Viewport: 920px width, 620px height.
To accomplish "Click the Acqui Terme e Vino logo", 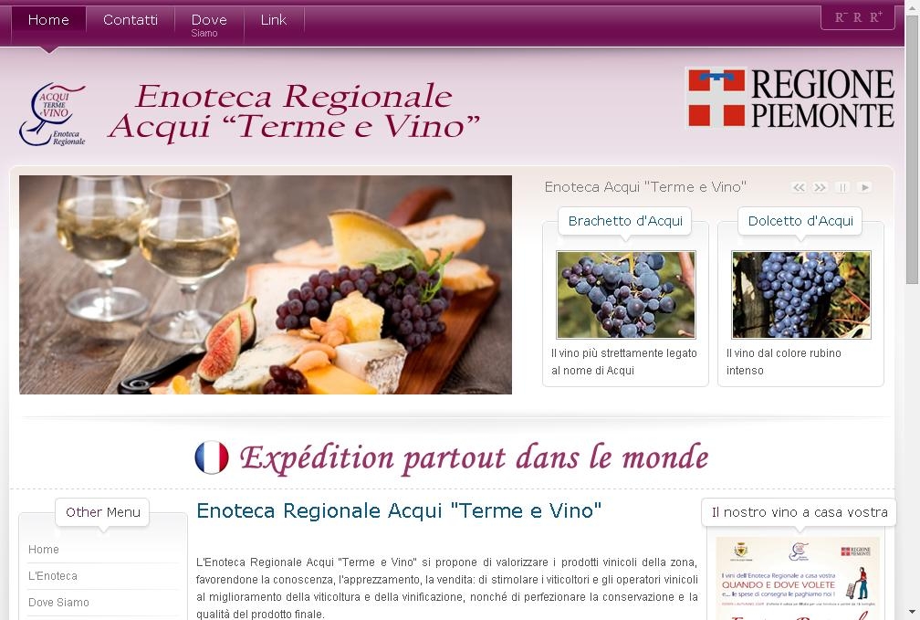I will tap(52, 114).
